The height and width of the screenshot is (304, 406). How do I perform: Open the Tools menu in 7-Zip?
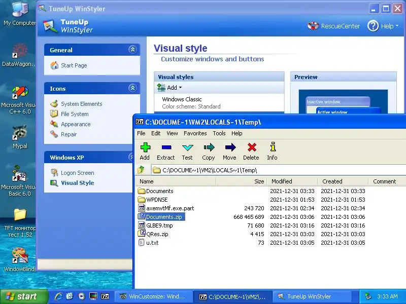pyautogui.click(x=219, y=133)
